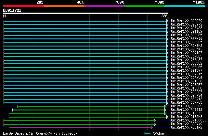Click hit label UniRef100_C1E2M8
Image resolution: width=208 pixels, height=136 pixels.
click(187, 117)
